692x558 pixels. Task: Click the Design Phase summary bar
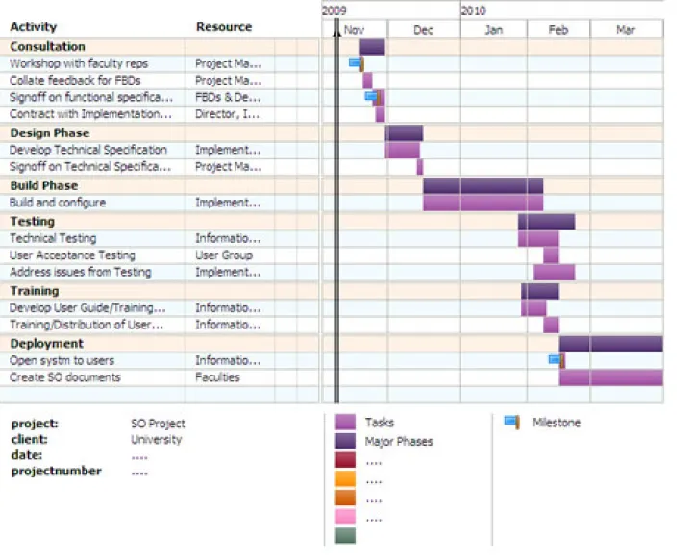405,133
